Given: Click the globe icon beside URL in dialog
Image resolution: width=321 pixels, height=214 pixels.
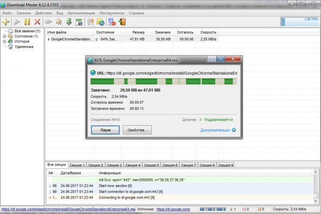Looking at the screenshot, I should point(93,73).
